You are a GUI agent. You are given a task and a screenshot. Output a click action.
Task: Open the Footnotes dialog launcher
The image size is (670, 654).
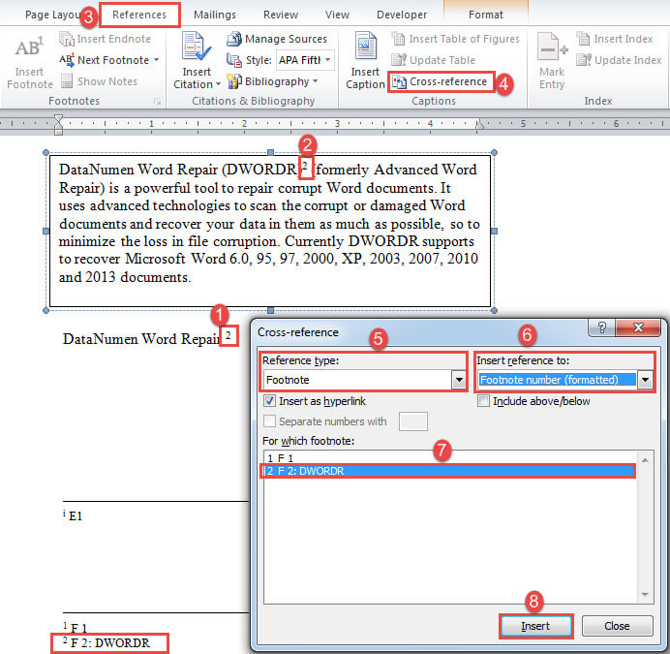click(158, 102)
